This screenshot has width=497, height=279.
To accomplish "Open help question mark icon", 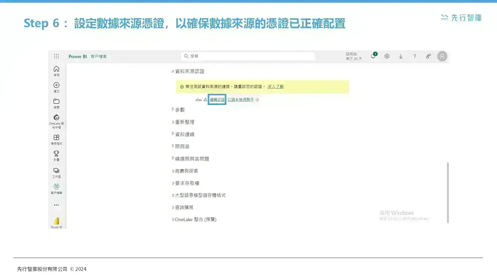I will click(x=415, y=56).
